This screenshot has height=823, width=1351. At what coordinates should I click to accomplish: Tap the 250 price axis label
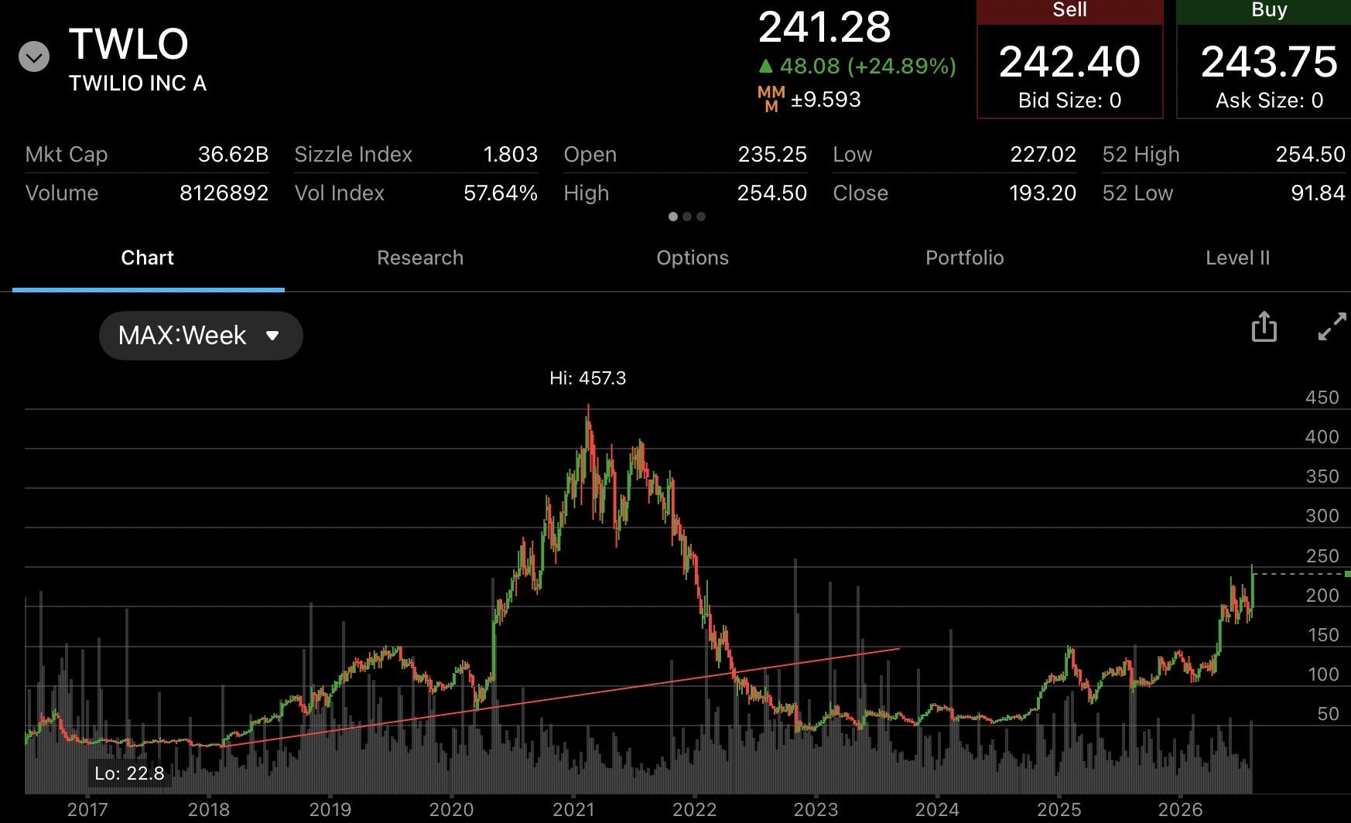(x=1322, y=556)
